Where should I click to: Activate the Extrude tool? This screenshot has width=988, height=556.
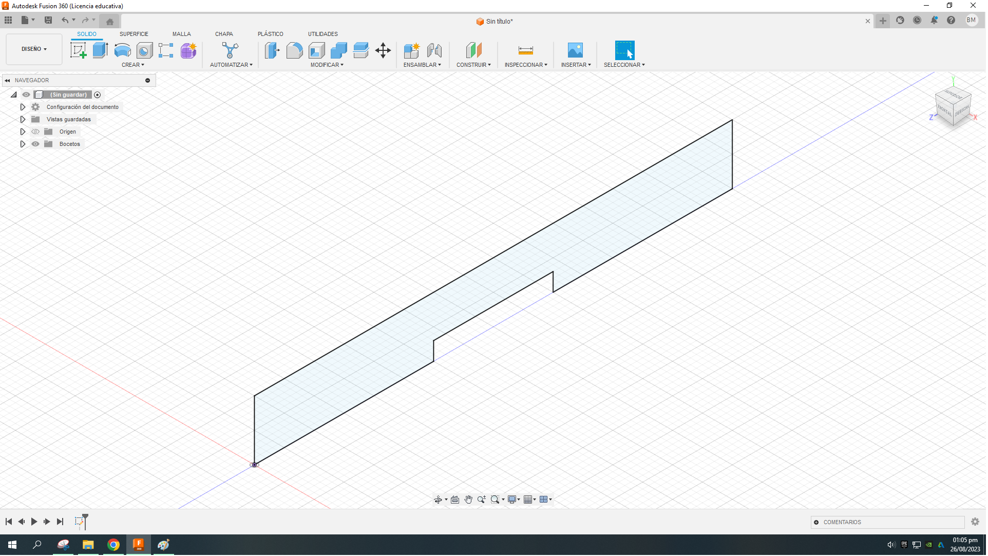coord(99,50)
